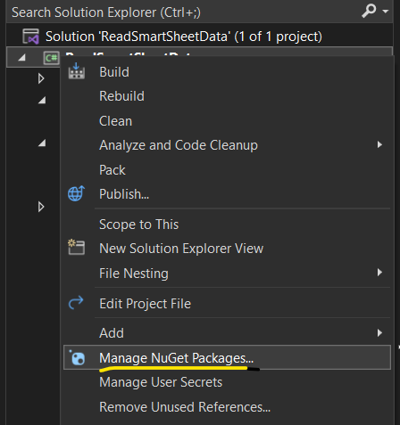Screen dimensions: 400x425
Task: Click the Edit Project File arrow icon
Action: tap(76, 303)
